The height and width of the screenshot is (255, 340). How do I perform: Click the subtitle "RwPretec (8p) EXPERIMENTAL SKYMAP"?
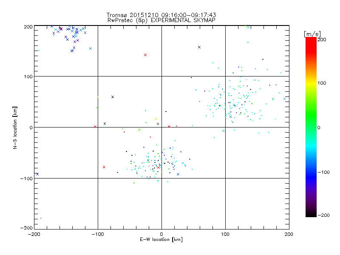[x=161, y=20]
